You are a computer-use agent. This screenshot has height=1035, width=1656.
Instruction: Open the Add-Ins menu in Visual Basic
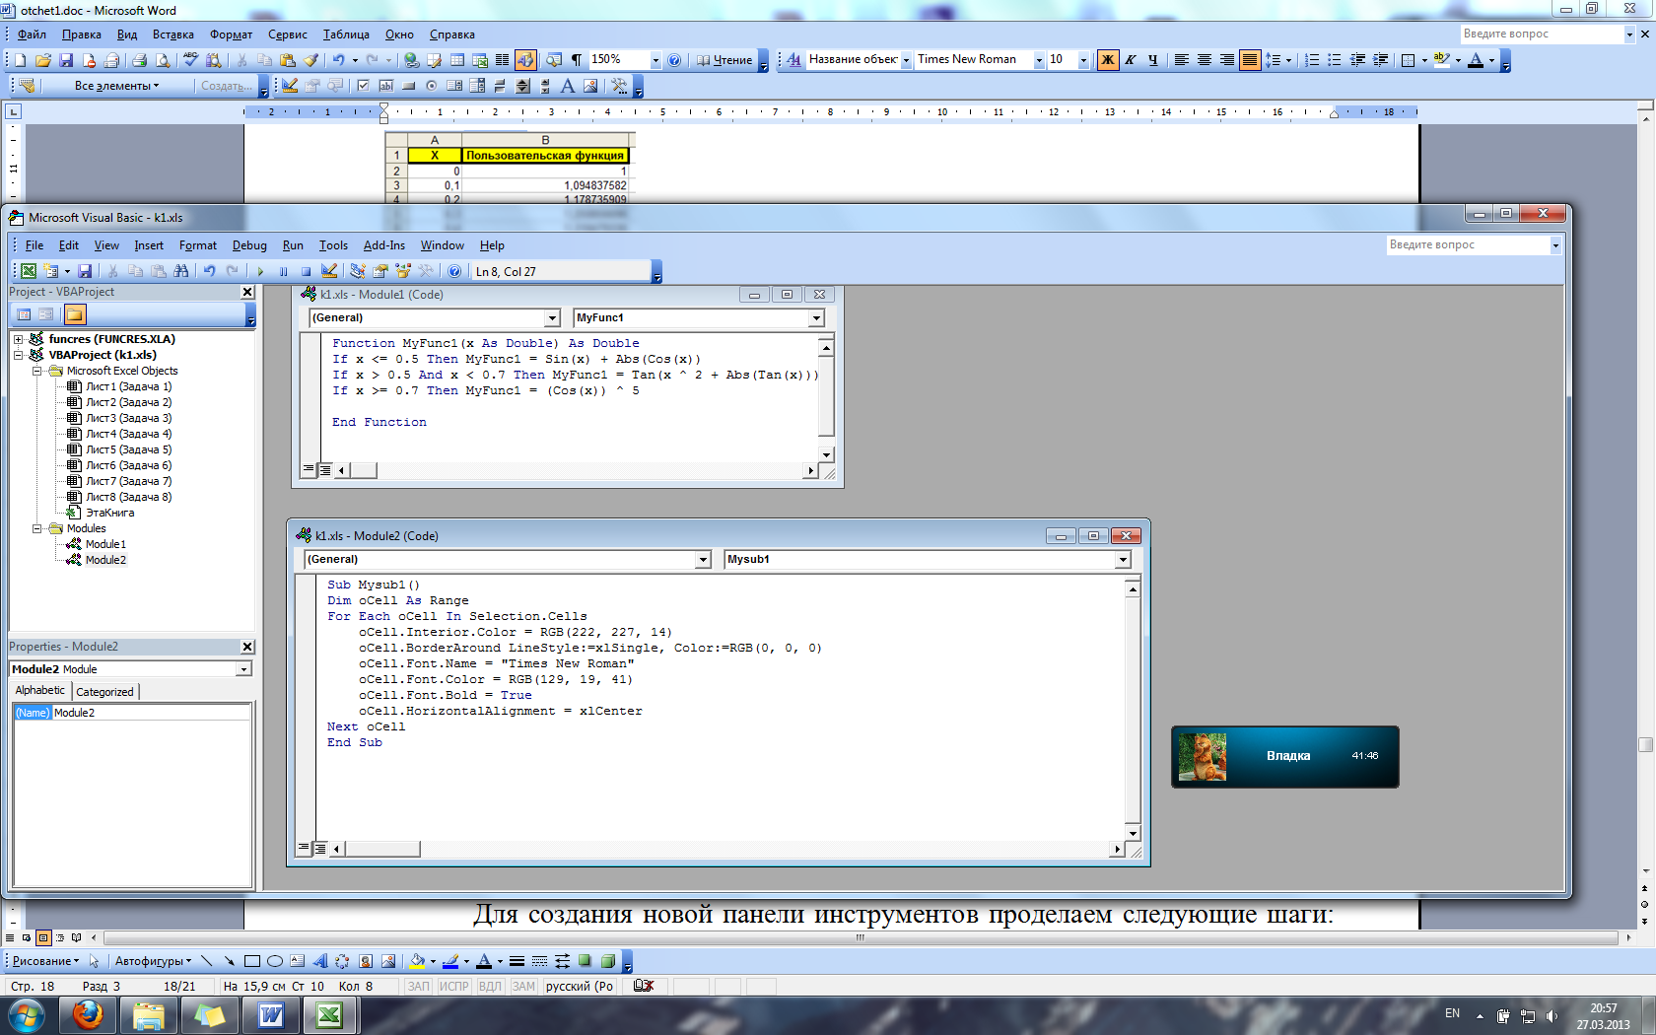(x=384, y=245)
